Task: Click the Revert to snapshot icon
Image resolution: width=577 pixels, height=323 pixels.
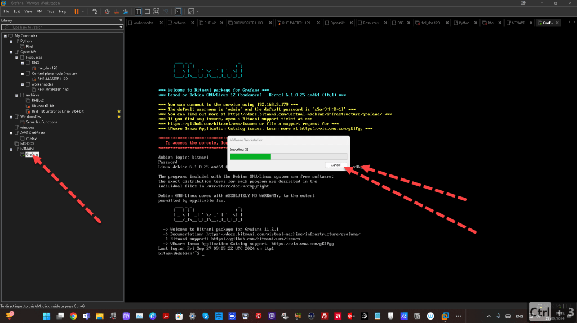Action: [116, 11]
